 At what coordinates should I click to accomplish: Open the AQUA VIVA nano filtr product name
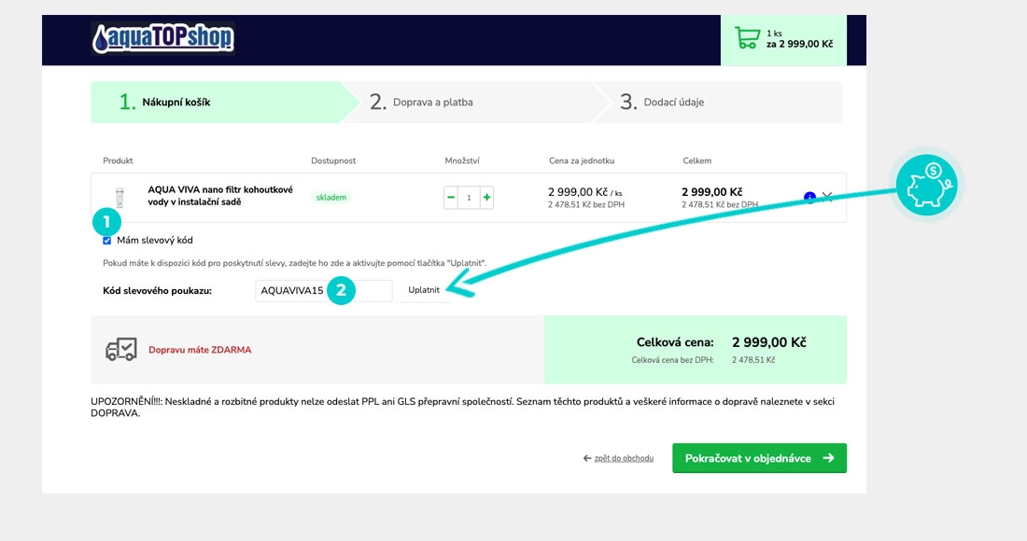click(x=220, y=196)
